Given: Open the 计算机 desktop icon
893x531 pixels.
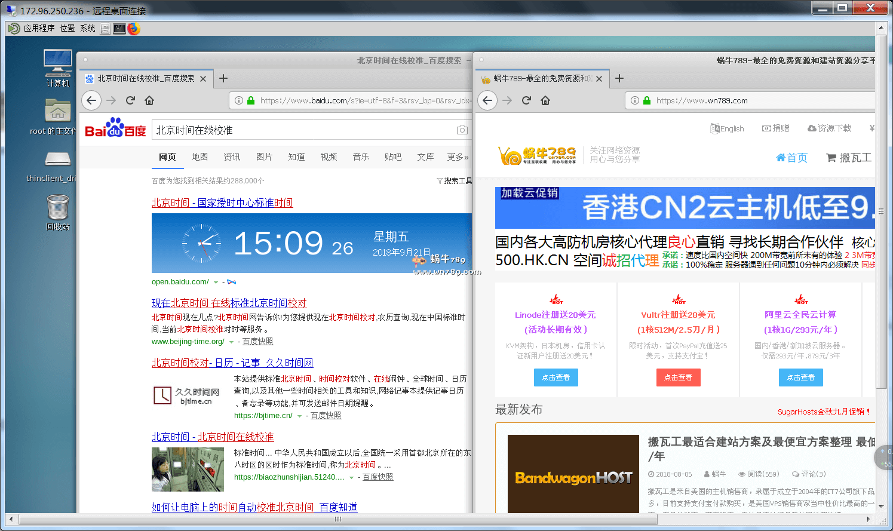Looking at the screenshot, I should 58,67.
